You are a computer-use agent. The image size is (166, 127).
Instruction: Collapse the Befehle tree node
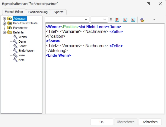coord(4,32)
